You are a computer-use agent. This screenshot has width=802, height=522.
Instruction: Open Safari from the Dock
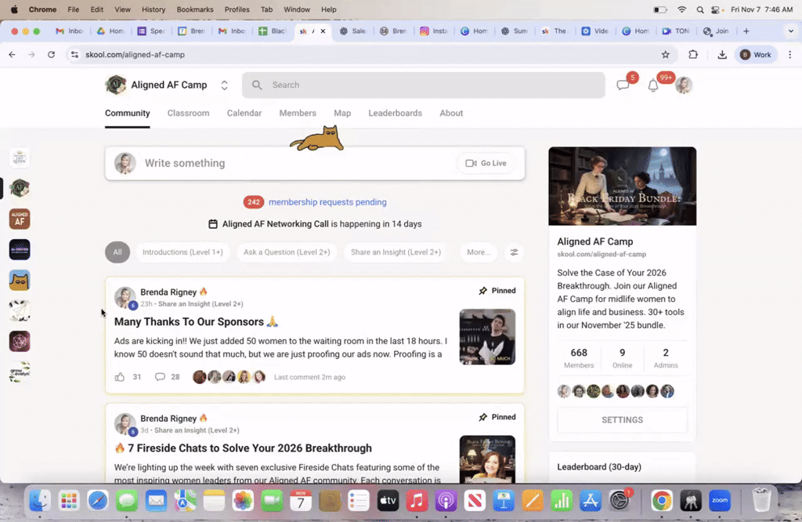pyautogui.click(x=98, y=501)
